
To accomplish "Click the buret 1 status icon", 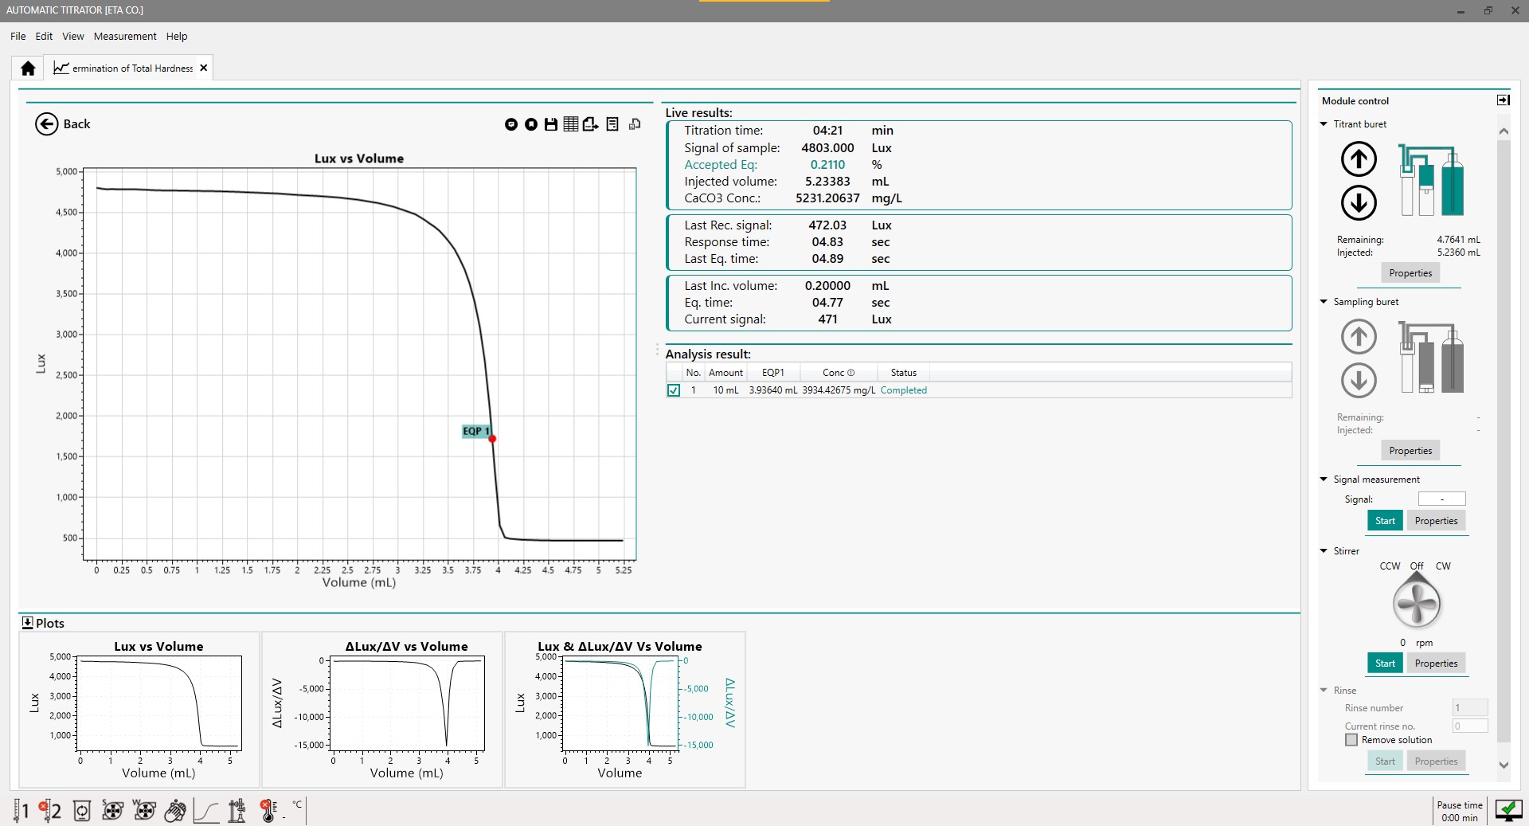I will (x=21, y=811).
